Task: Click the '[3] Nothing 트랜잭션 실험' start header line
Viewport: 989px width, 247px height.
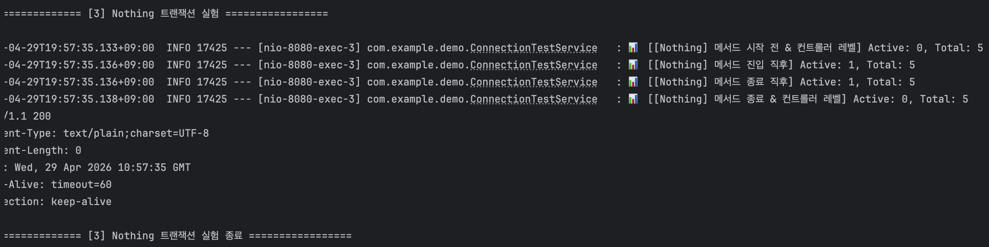Action: click(165, 14)
